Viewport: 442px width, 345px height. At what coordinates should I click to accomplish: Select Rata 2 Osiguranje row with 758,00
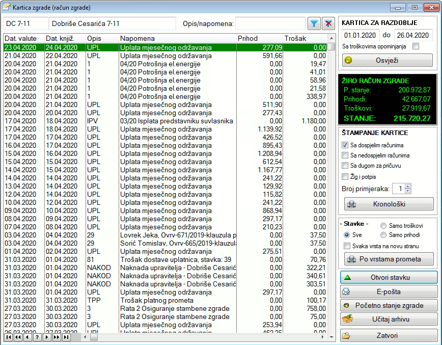(x=165, y=308)
